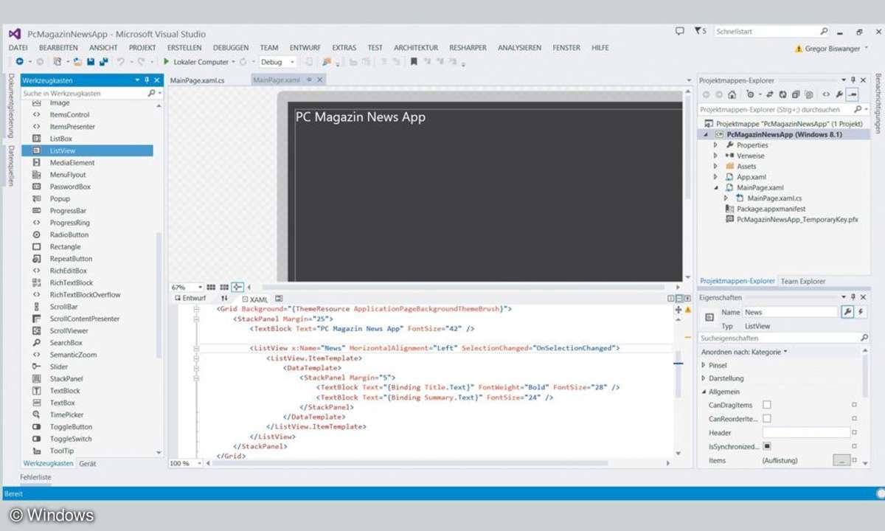The image size is (885, 531).
Task: Open the RESHARPER menu
Action: pos(468,47)
